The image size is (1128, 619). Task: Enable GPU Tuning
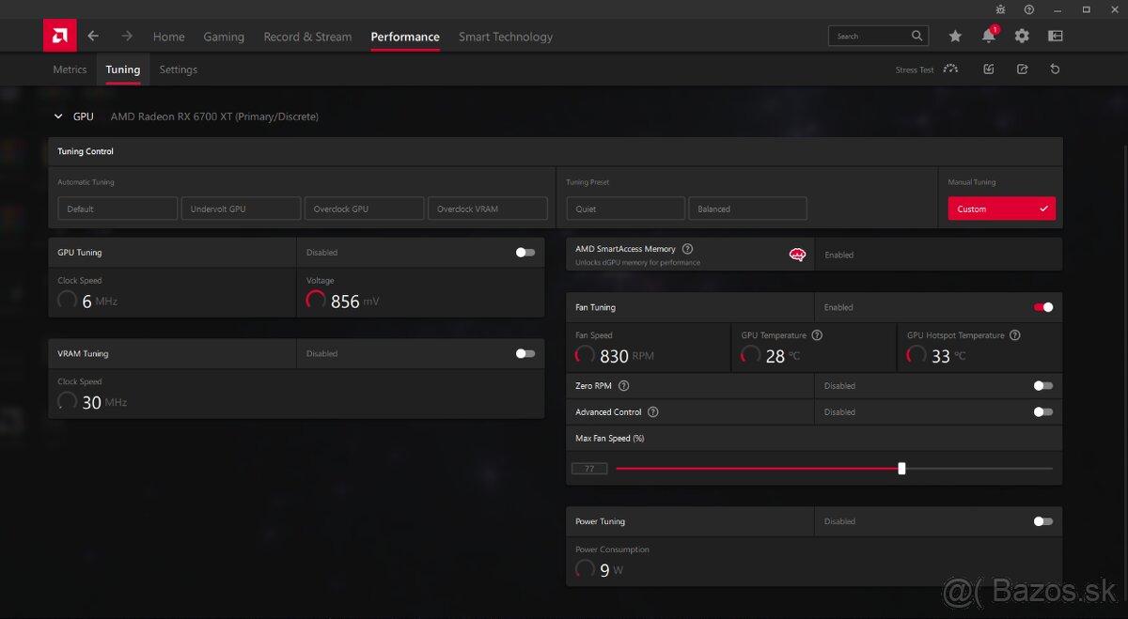tap(525, 252)
